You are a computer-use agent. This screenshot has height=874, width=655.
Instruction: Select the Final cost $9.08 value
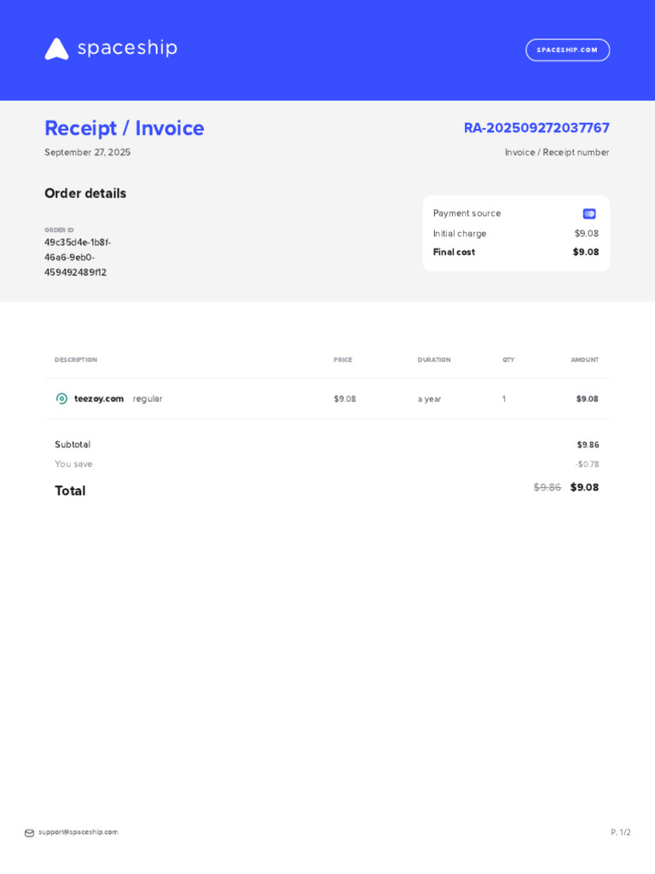(x=586, y=252)
